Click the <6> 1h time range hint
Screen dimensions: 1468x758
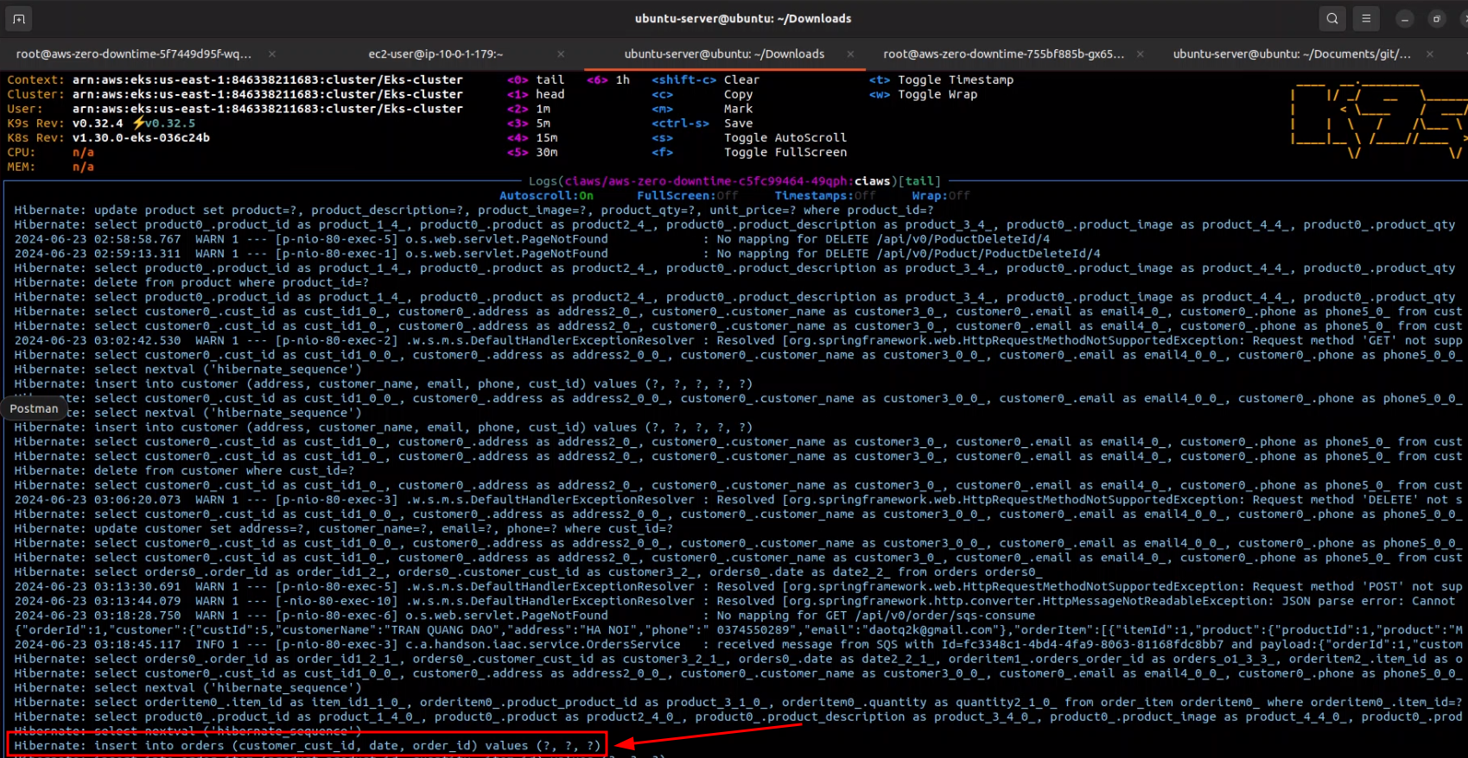pyautogui.click(x=608, y=79)
